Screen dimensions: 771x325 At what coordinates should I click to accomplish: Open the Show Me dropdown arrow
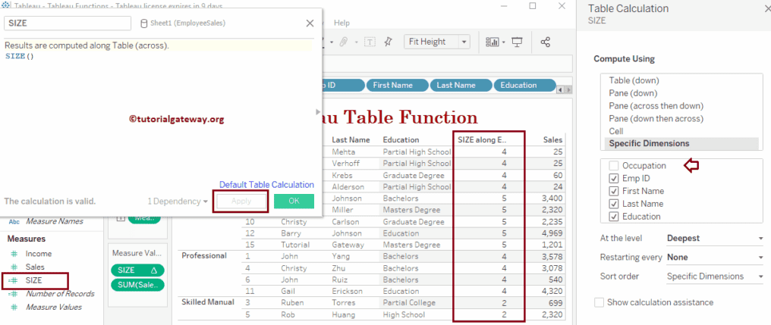504,42
